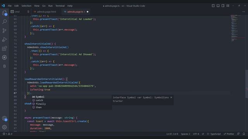Change indentation via Spaces: 2
This screenshot has width=248, height=139.
186,134
